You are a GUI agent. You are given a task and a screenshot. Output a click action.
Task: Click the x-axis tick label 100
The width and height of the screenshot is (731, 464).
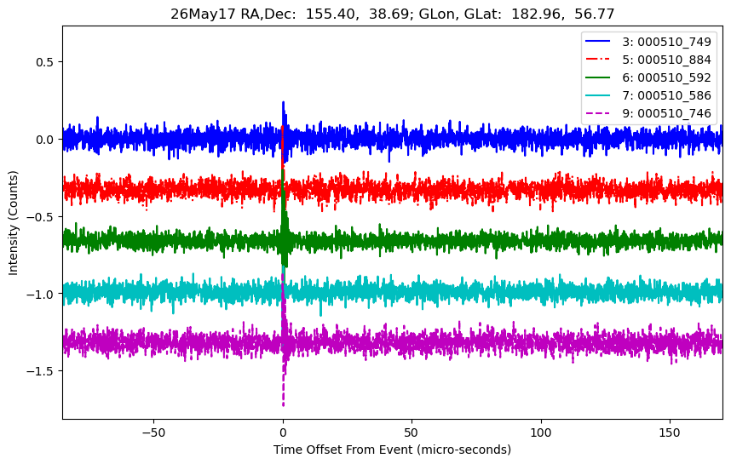[540, 432]
